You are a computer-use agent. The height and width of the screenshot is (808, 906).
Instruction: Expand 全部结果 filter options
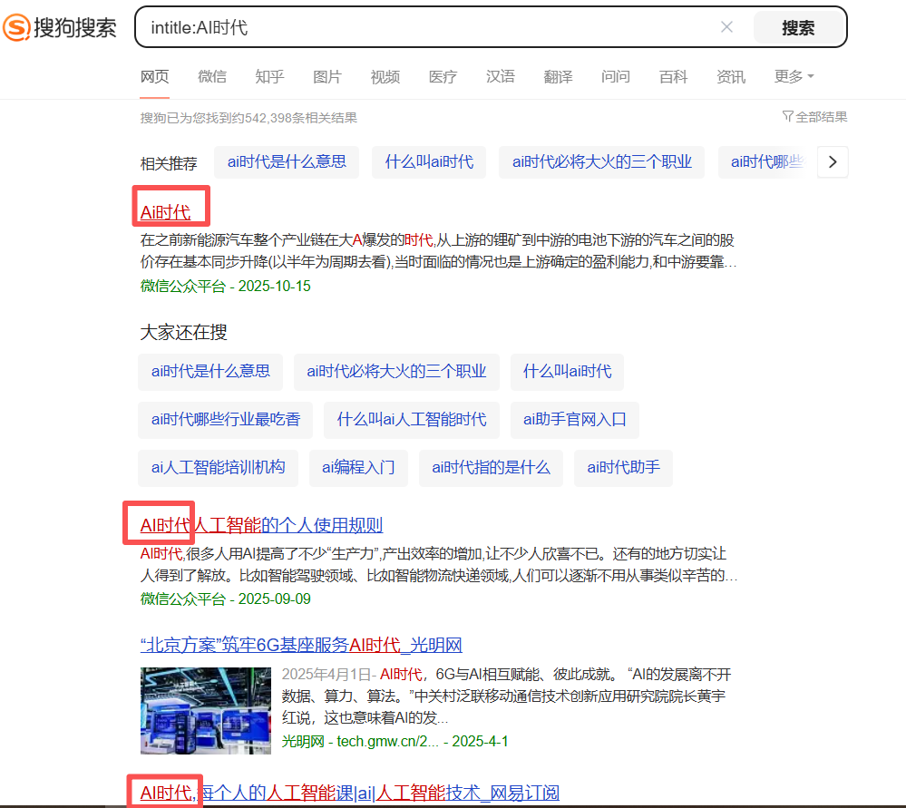click(x=813, y=117)
